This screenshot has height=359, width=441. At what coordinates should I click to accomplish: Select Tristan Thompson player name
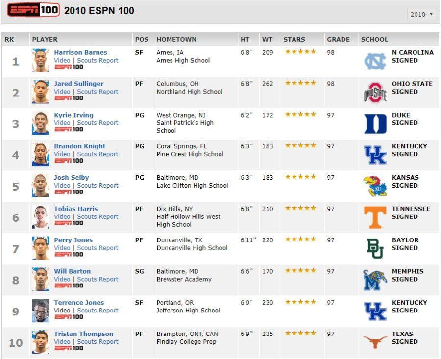pyautogui.click(x=83, y=334)
